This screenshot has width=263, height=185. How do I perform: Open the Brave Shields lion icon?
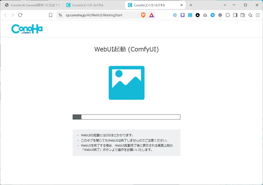click(143, 15)
